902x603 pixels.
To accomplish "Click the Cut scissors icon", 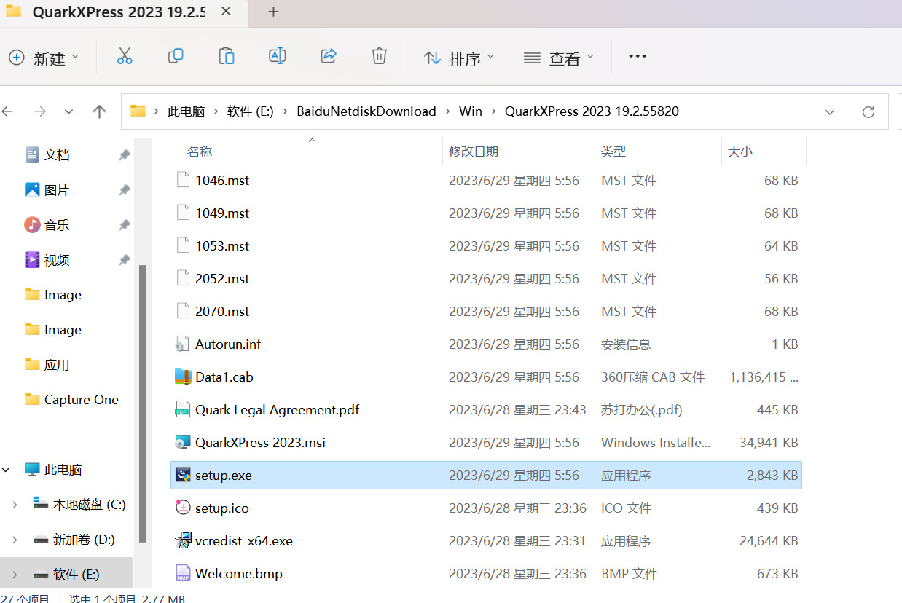I will pos(125,57).
